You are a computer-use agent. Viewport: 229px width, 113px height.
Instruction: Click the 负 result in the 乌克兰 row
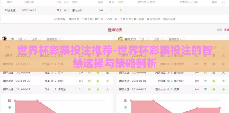pyautogui.click(x=89, y=89)
